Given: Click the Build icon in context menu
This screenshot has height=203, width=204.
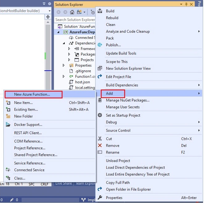Looking at the screenshot, I should click(x=100, y=11).
